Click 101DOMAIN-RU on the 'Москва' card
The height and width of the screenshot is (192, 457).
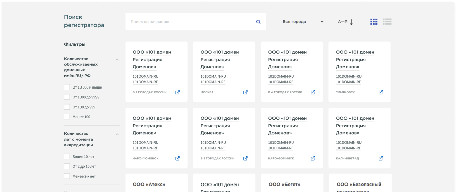pyautogui.click(x=213, y=76)
